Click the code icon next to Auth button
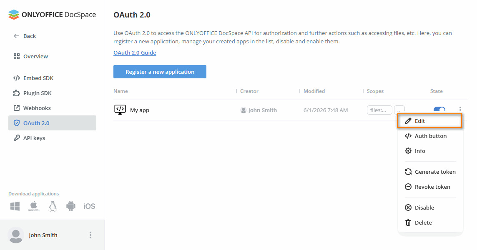The height and width of the screenshot is (250, 477). (408, 136)
